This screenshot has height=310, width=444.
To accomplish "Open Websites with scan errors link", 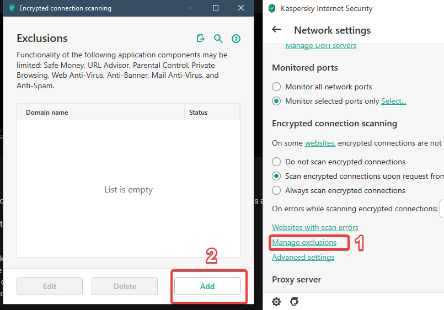I will click(x=315, y=227).
